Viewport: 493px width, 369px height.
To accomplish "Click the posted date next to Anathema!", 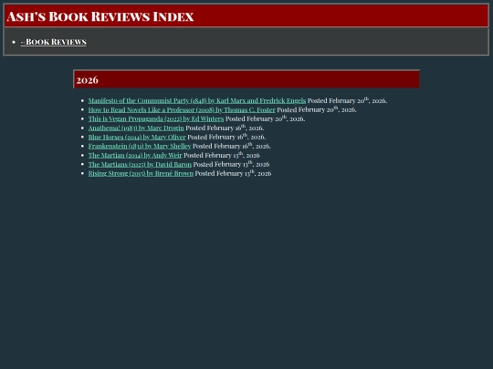I will (225, 128).
